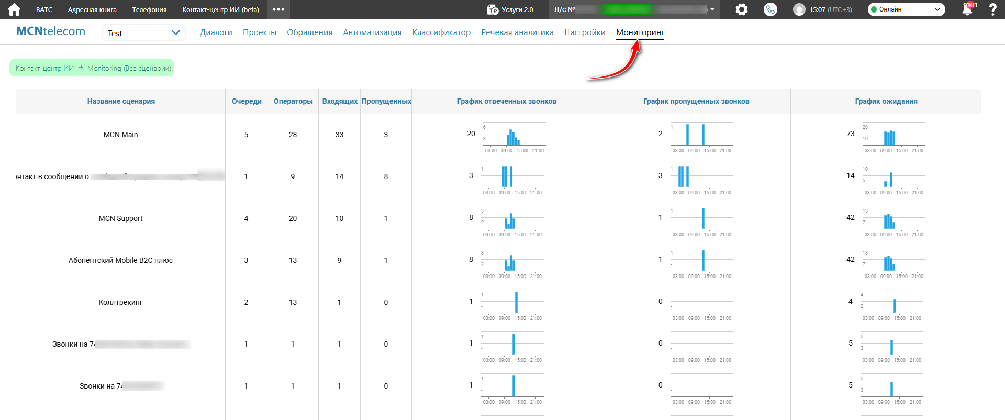Go to the home page icon
The width and height of the screenshot is (1005, 420).
14,9
